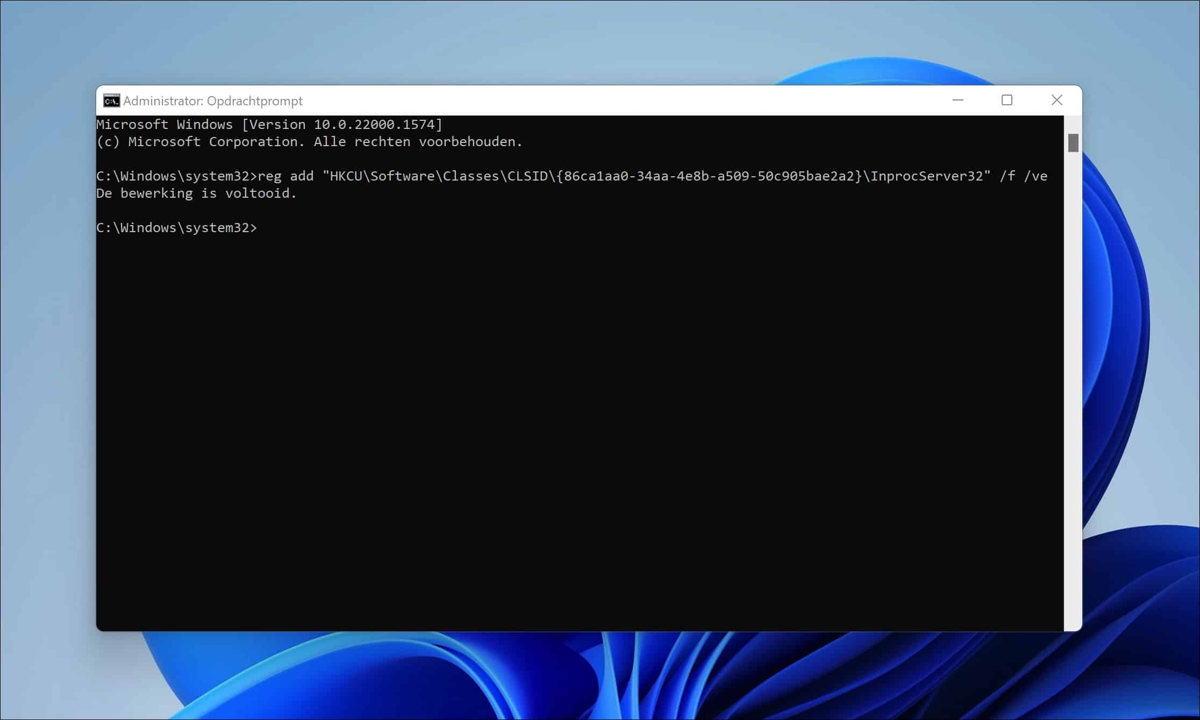Select the text 'De bewerking is voltooid.'
This screenshot has height=720, width=1200.
point(196,193)
